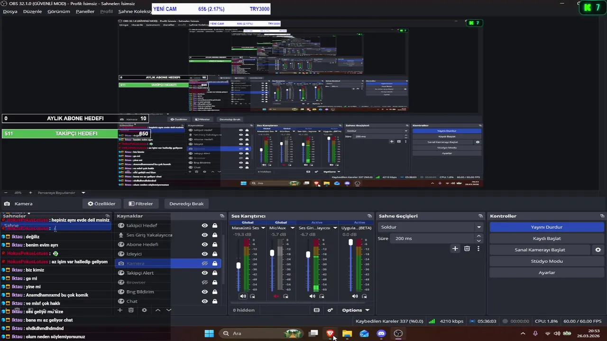Unlock the Bng Bildirim source

pos(215,292)
